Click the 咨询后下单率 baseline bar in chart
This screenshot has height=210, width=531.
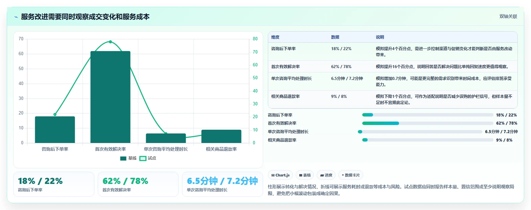(55, 130)
